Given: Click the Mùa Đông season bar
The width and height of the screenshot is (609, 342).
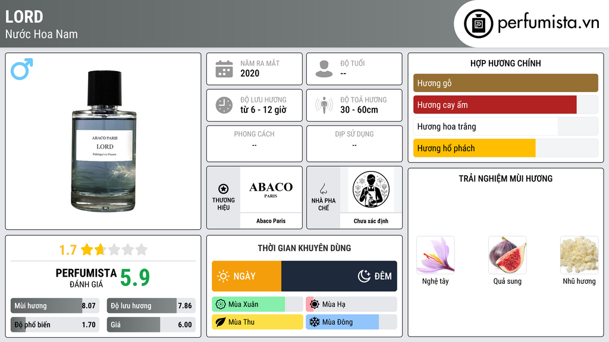Looking at the screenshot, I should 351,322.
